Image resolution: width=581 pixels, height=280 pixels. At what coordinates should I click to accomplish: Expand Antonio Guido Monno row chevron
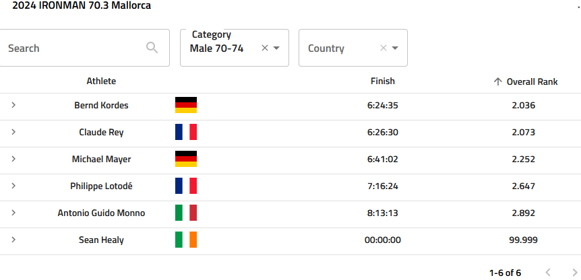click(13, 213)
